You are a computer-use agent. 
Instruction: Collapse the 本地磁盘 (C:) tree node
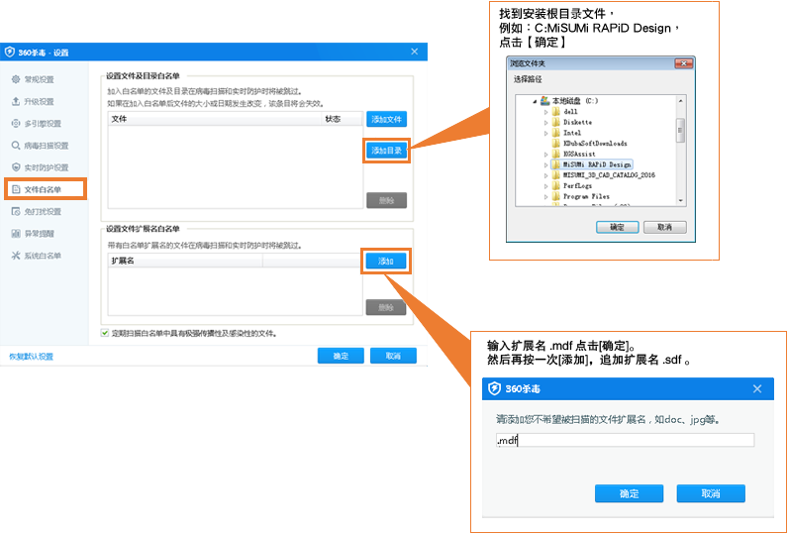click(535, 101)
